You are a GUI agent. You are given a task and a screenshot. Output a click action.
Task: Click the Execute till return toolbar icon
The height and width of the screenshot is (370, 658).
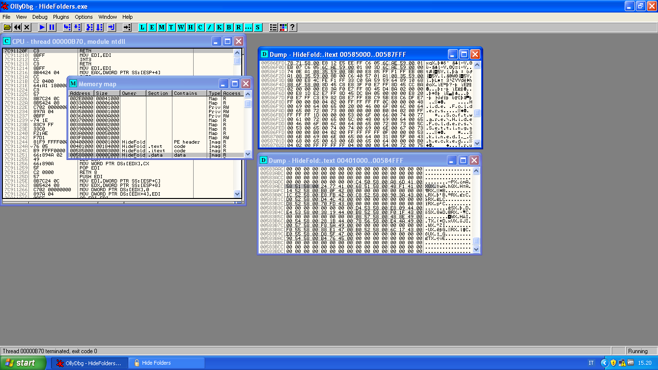point(111,27)
